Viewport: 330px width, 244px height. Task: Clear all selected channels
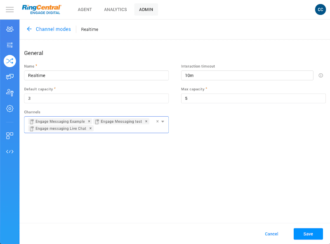pyautogui.click(x=157, y=122)
